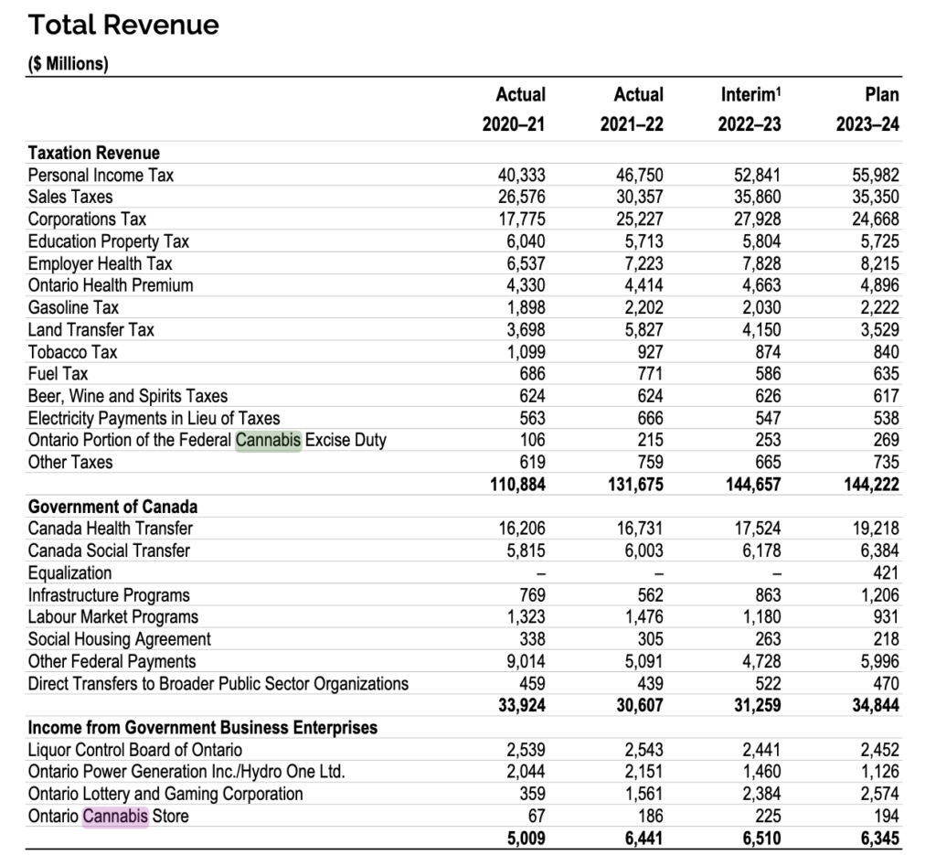Click Liquor Control Board value 2,539
The width and height of the screenshot is (936, 855).
526,749
